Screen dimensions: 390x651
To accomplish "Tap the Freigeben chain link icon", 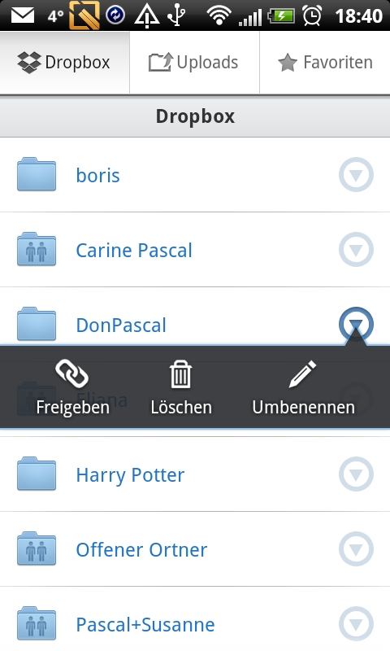I will click(72, 374).
